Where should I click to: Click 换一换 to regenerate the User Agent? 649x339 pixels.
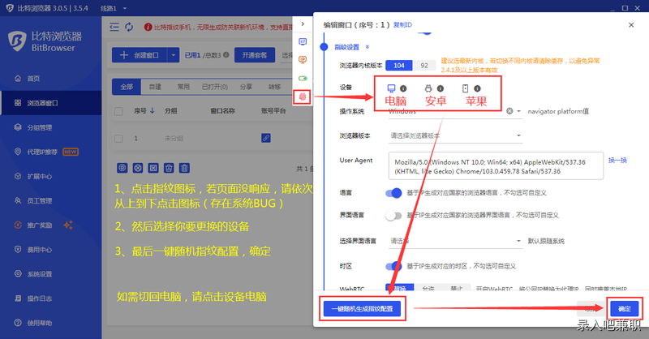(617, 161)
